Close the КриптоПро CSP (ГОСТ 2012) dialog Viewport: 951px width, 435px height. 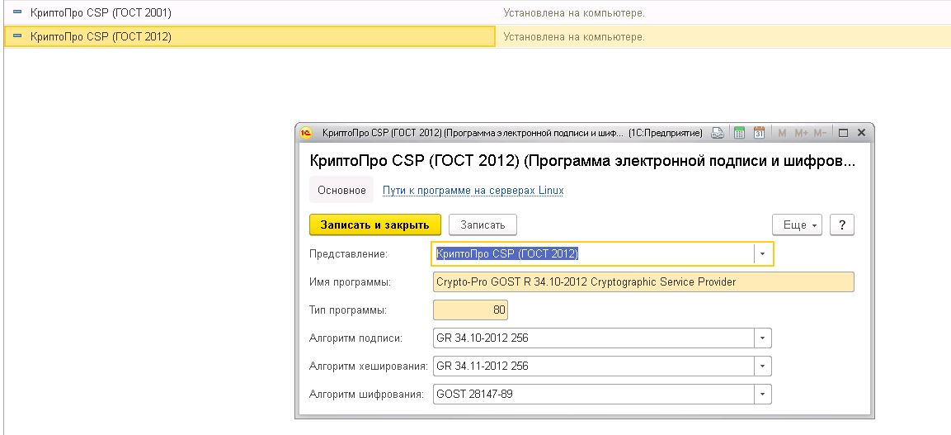[x=860, y=133]
